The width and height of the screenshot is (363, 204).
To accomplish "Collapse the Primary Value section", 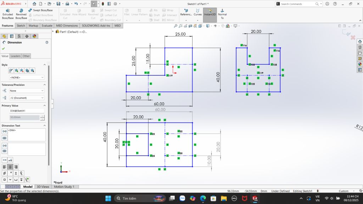I will pos(44,106).
